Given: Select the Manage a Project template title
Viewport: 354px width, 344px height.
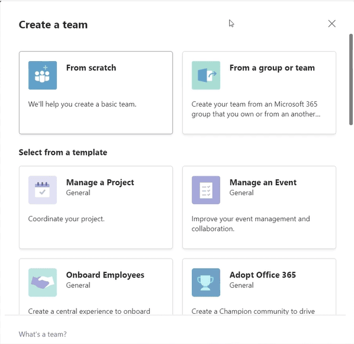Looking at the screenshot, I should pos(100,183).
